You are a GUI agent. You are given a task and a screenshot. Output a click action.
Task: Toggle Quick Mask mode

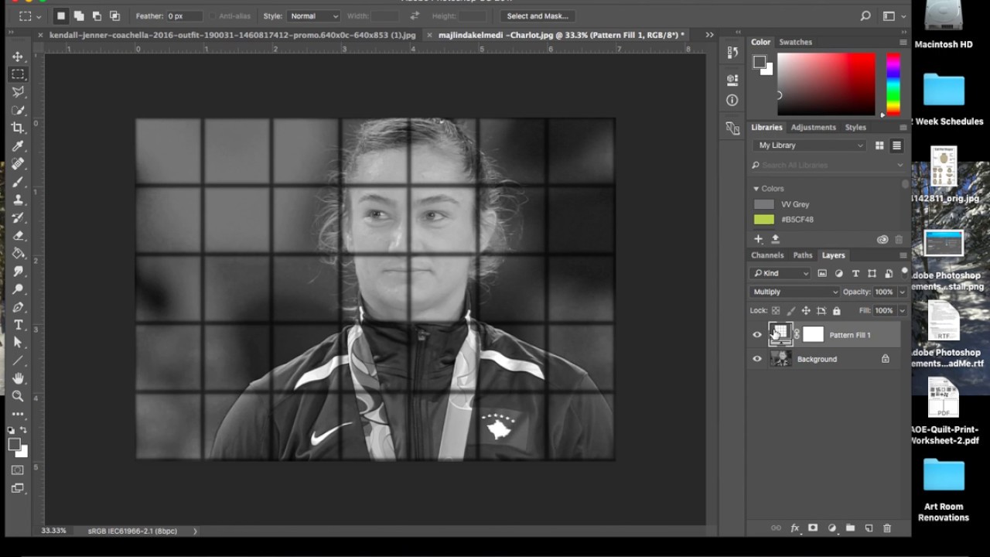point(18,470)
